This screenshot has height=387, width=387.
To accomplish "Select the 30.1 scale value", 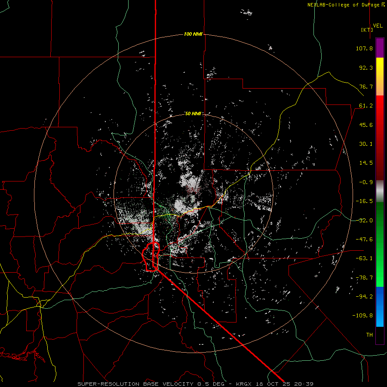I will pos(366,144).
